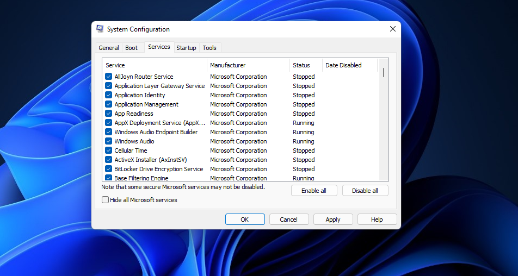This screenshot has width=518, height=276.
Task: Click Stopped status of Cellular Time
Action: [304, 150]
